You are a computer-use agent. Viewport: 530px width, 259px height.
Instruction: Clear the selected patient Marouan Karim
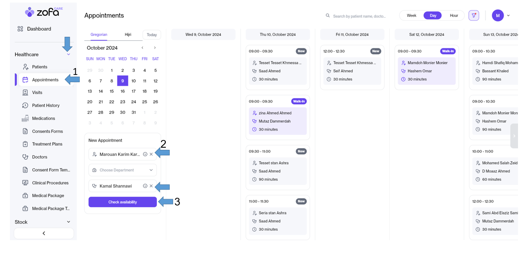coord(151,154)
